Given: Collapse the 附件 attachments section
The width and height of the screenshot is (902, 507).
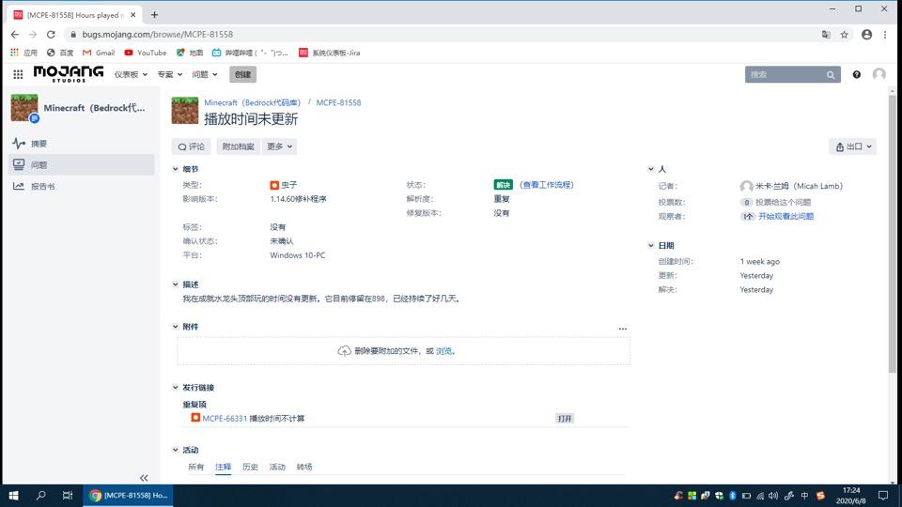Looking at the screenshot, I should point(176,327).
